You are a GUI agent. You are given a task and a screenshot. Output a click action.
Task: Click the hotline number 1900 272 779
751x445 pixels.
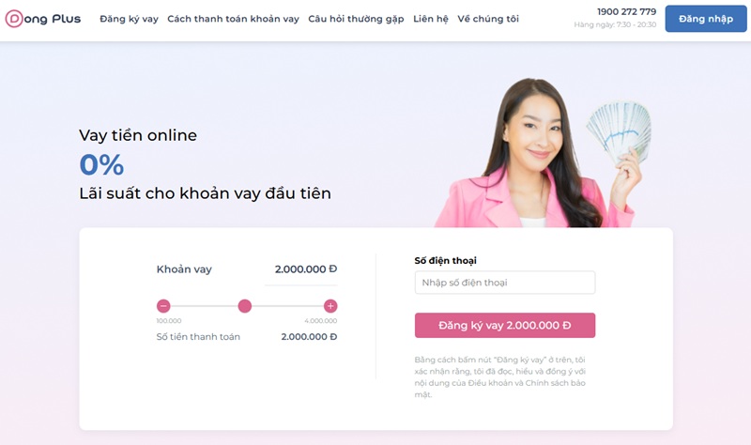pyautogui.click(x=626, y=11)
